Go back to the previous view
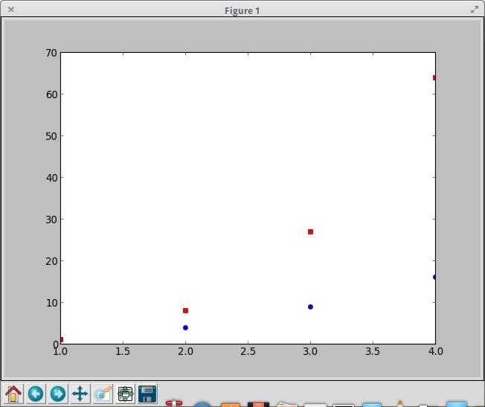 36,394
